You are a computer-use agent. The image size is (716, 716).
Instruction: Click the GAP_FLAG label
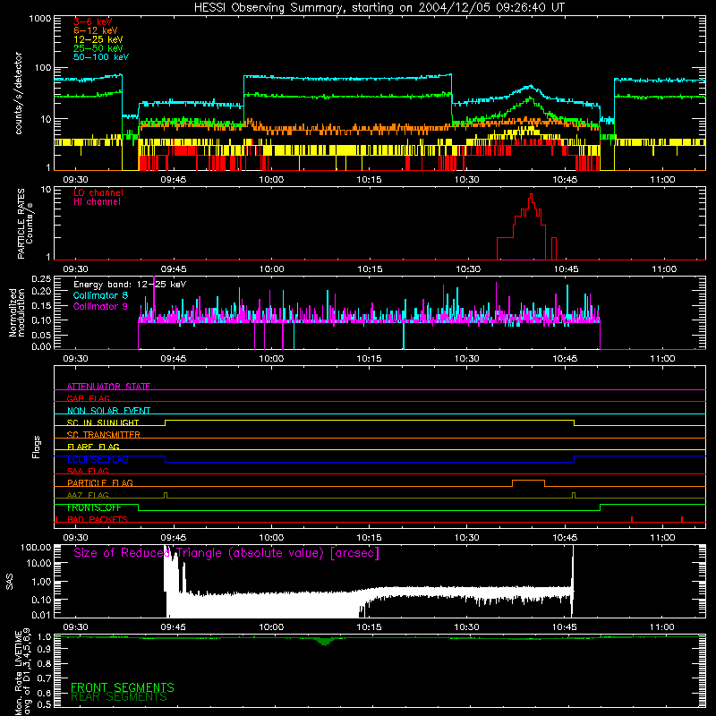click(x=88, y=398)
